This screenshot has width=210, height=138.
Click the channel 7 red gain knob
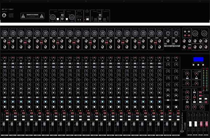(x=53, y=58)
